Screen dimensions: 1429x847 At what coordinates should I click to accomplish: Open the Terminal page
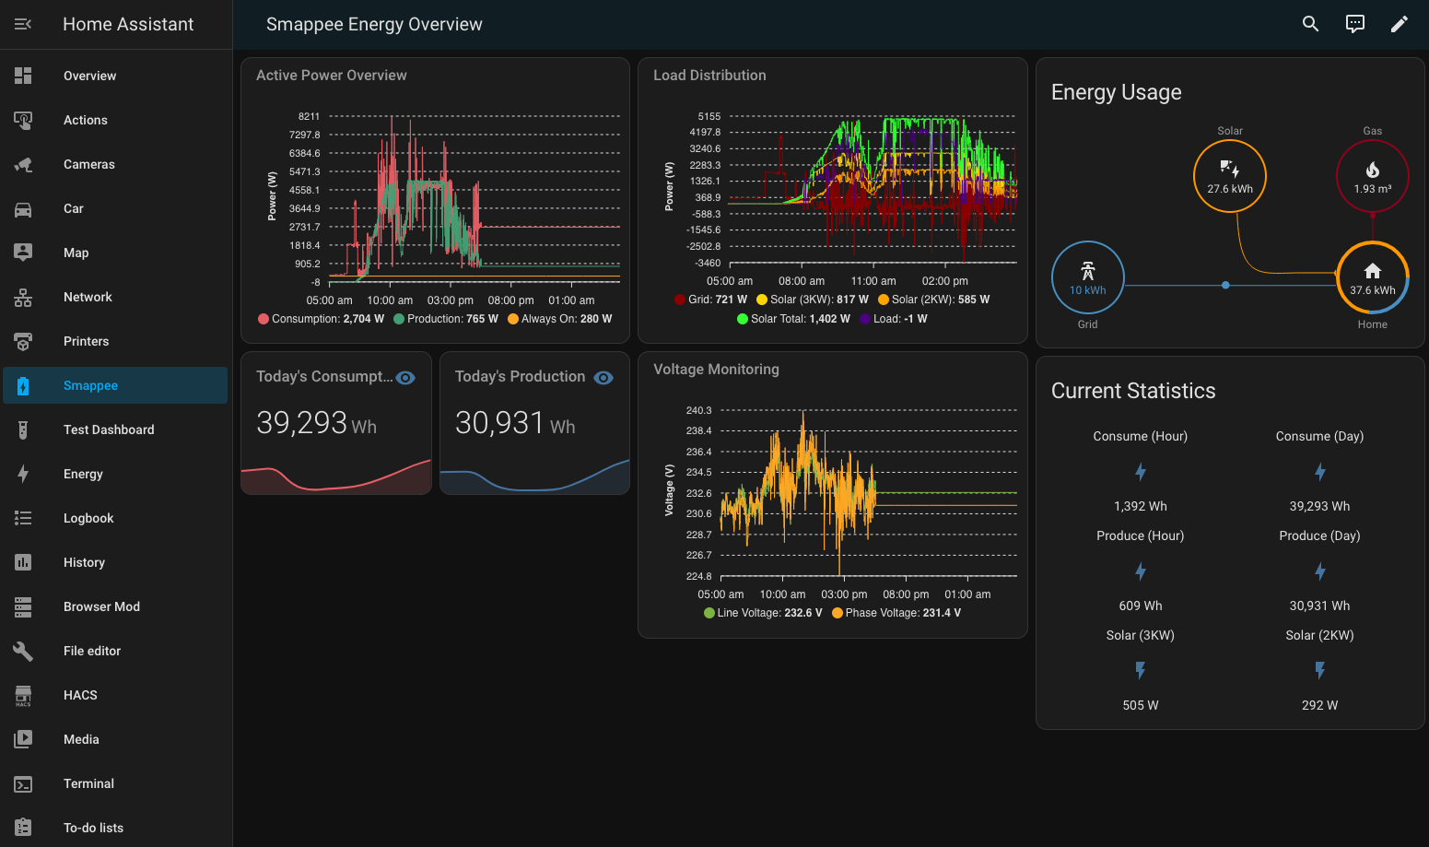115,783
